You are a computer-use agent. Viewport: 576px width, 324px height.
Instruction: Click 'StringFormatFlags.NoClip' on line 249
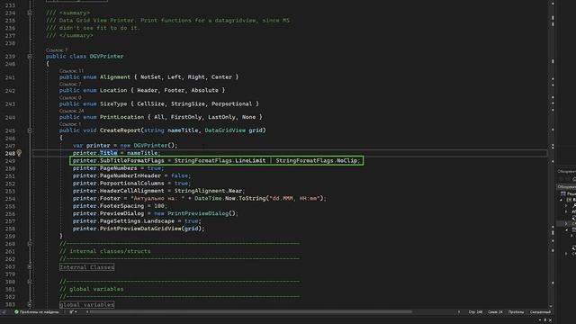(316, 160)
